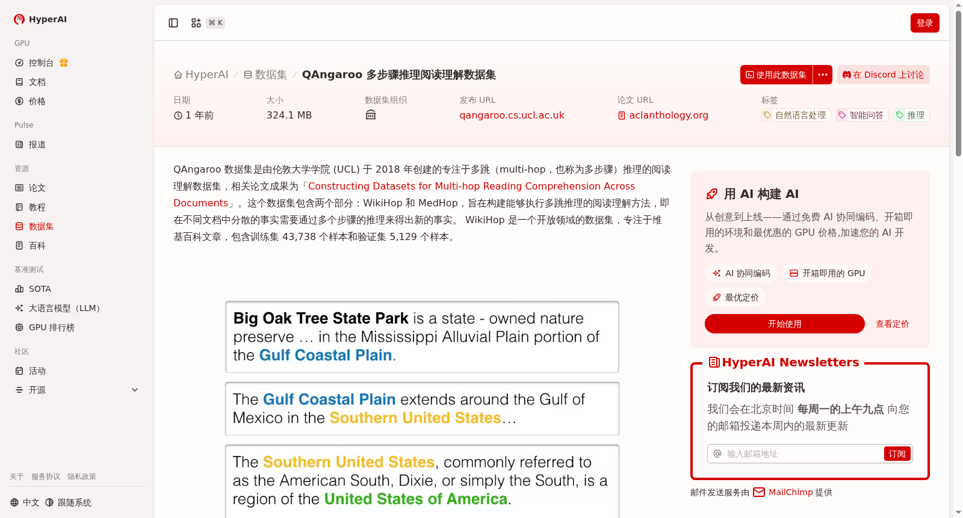963x518 pixels.
Task: Click the 最优定价 chip
Action: tap(735, 297)
